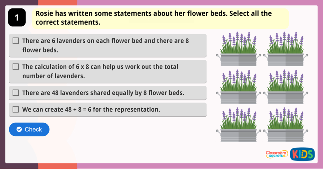Click the question number 1 badge

[x=17, y=18]
